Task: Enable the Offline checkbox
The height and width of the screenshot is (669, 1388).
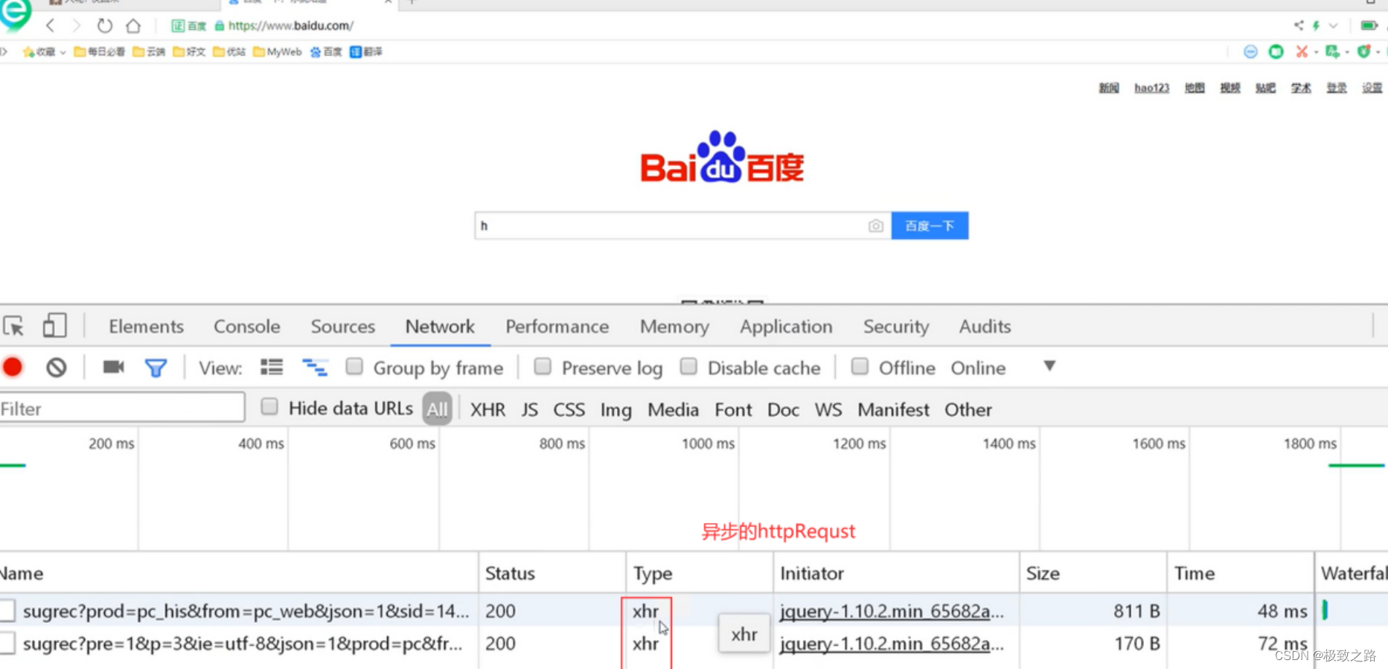Action: [860, 366]
